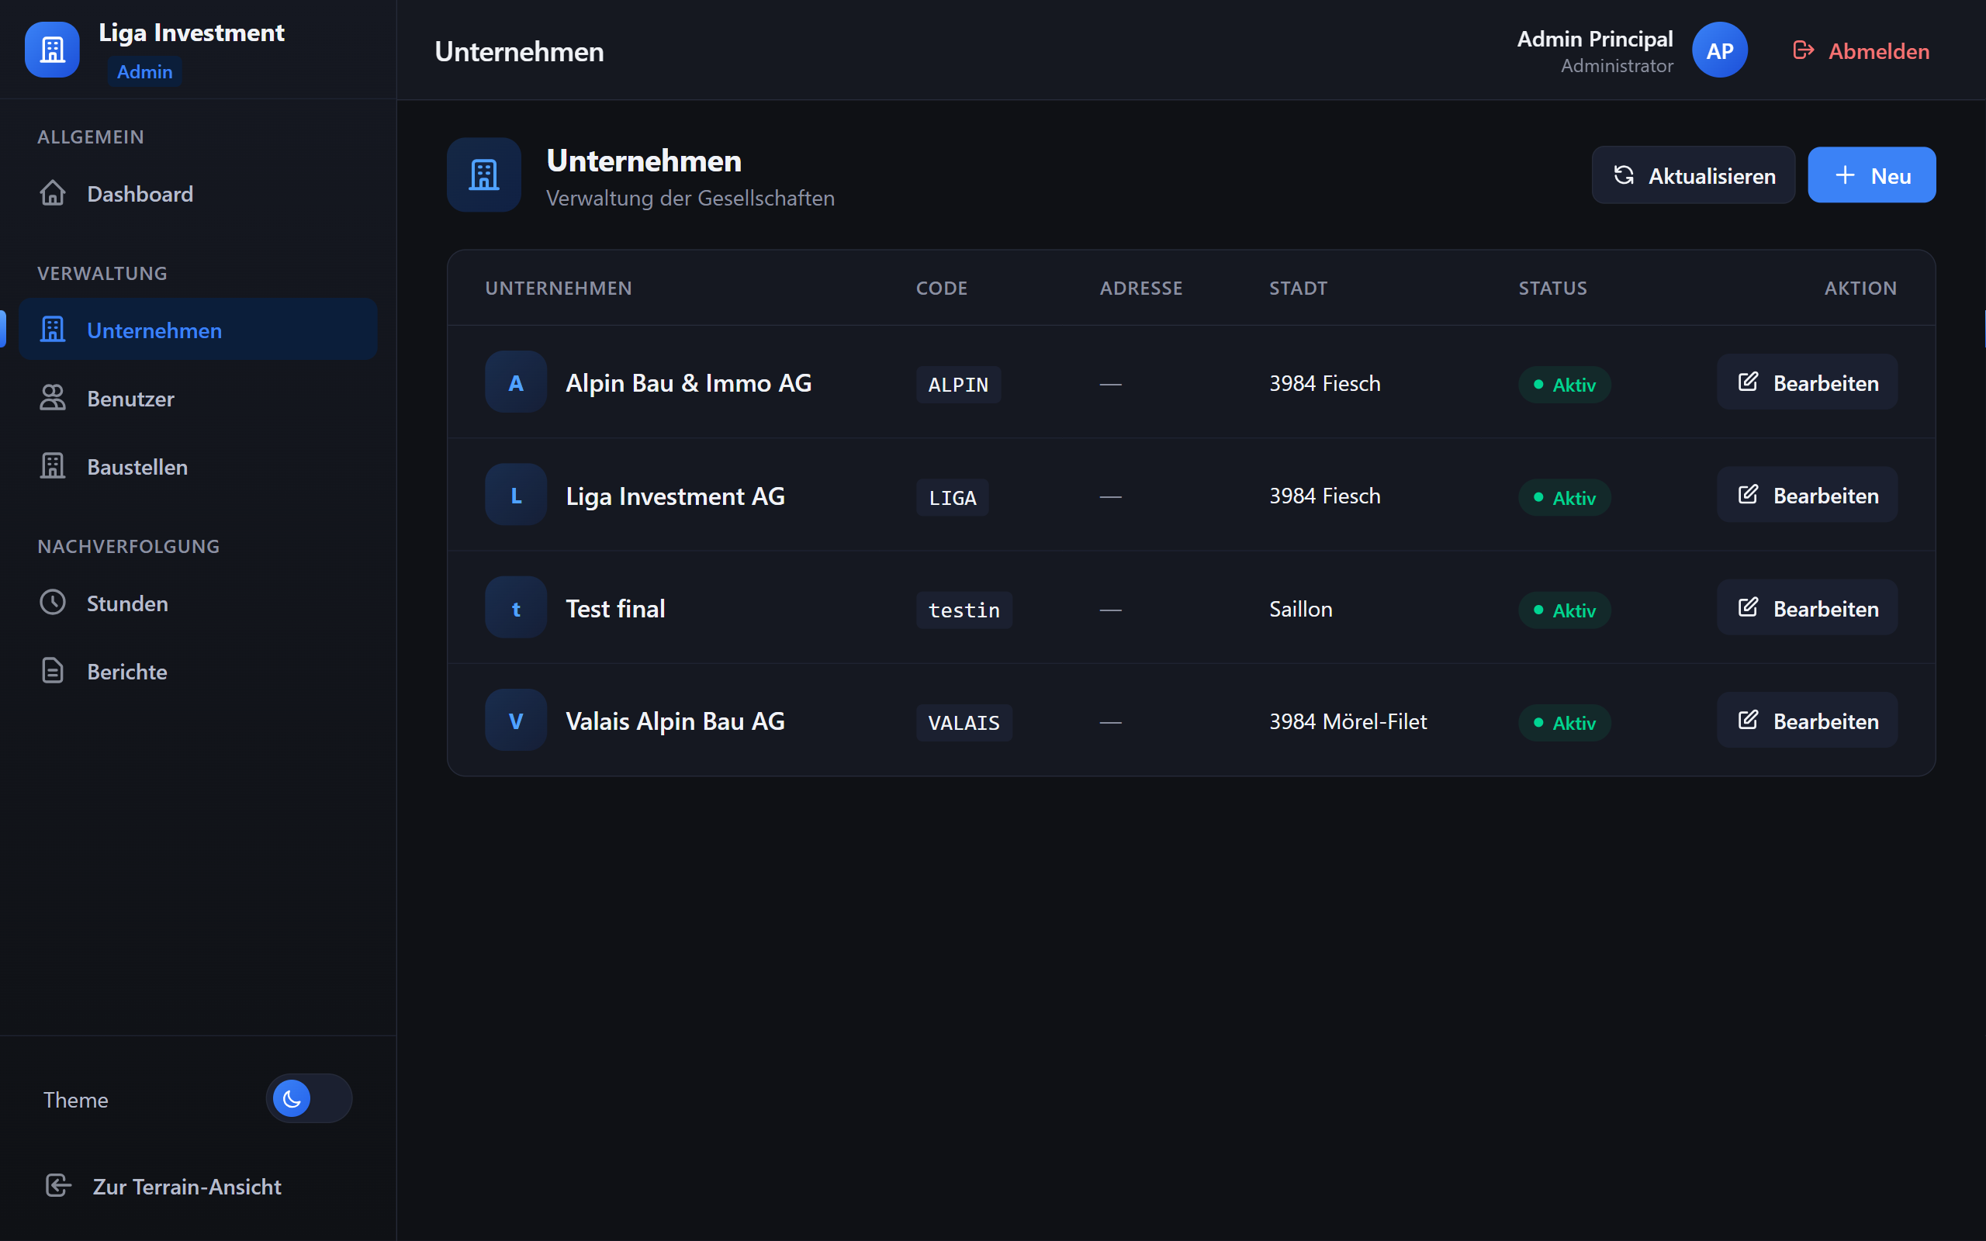Create a new company with Neu button
This screenshot has width=1986, height=1241.
click(1871, 175)
